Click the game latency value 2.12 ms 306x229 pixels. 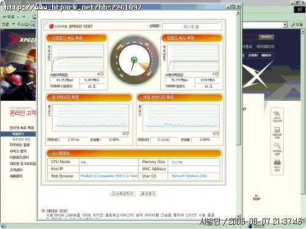click(x=164, y=140)
